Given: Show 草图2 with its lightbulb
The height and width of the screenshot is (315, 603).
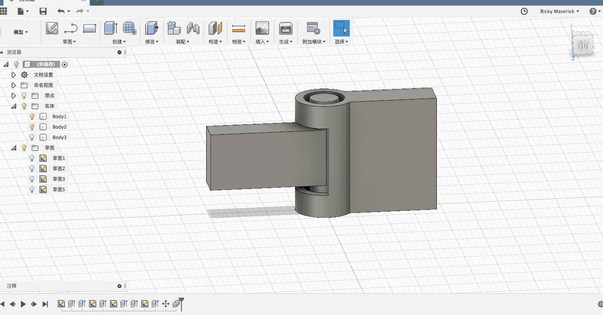Looking at the screenshot, I should [32, 169].
